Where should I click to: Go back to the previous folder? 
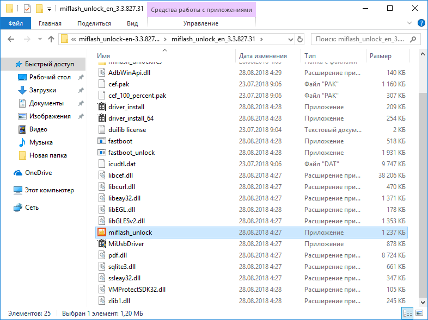(x=11, y=39)
